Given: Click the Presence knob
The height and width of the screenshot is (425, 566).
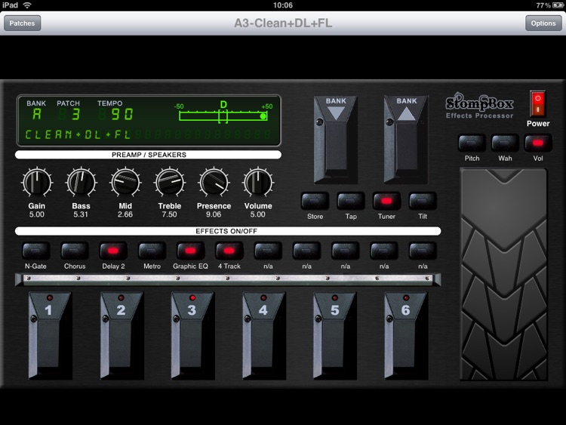Looking at the screenshot, I should pyautogui.click(x=214, y=183).
